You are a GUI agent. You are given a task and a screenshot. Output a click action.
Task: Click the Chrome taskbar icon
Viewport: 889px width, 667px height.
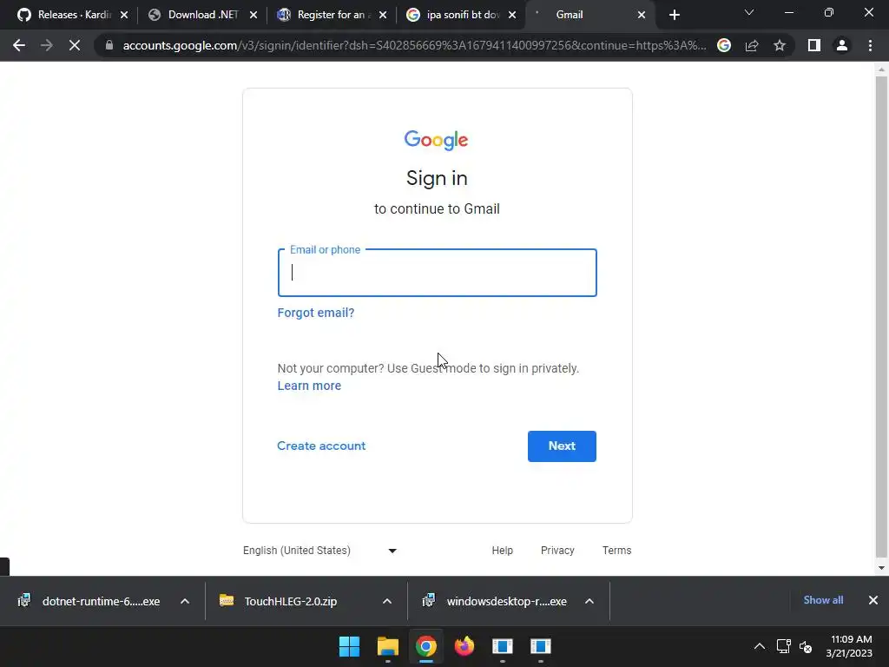(x=425, y=646)
